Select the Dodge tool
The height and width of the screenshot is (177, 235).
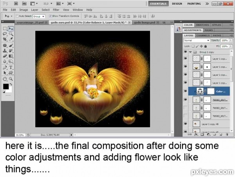pos(11,61)
